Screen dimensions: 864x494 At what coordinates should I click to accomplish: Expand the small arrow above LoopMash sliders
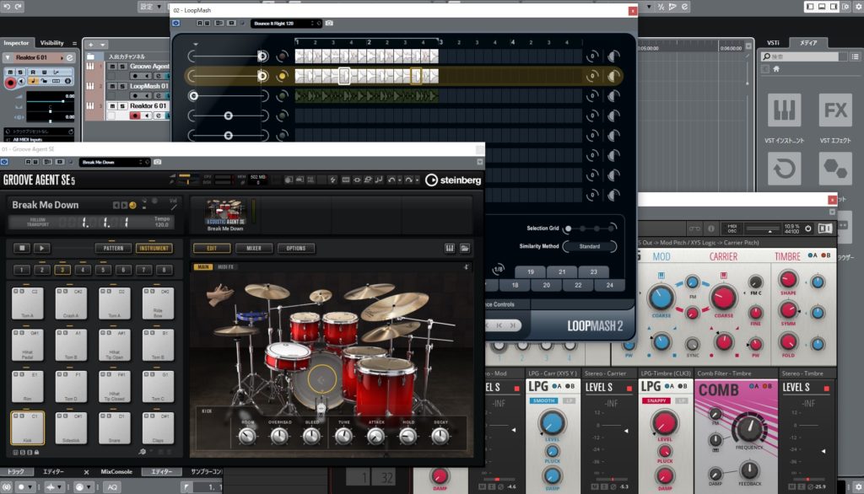tap(195, 44)
